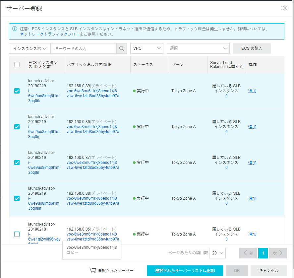Click the shopping cart icon for selected servers
This screenshot has height=278, width=294.
93,270
